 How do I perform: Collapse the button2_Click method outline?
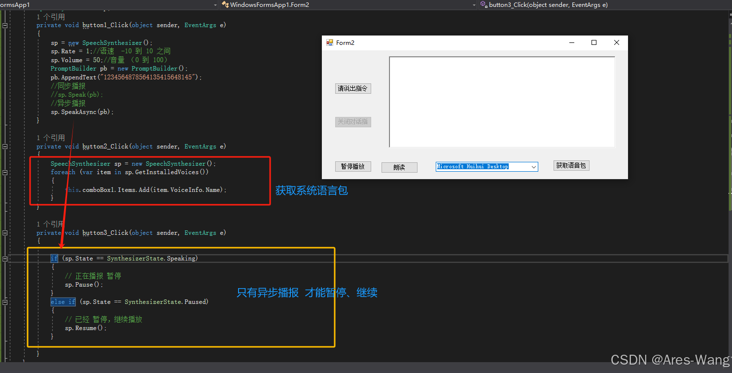tap(5, 147)
